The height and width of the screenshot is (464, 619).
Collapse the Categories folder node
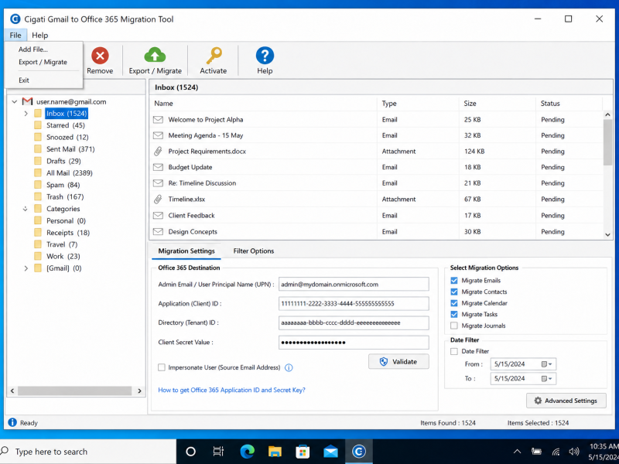[26, 209]
